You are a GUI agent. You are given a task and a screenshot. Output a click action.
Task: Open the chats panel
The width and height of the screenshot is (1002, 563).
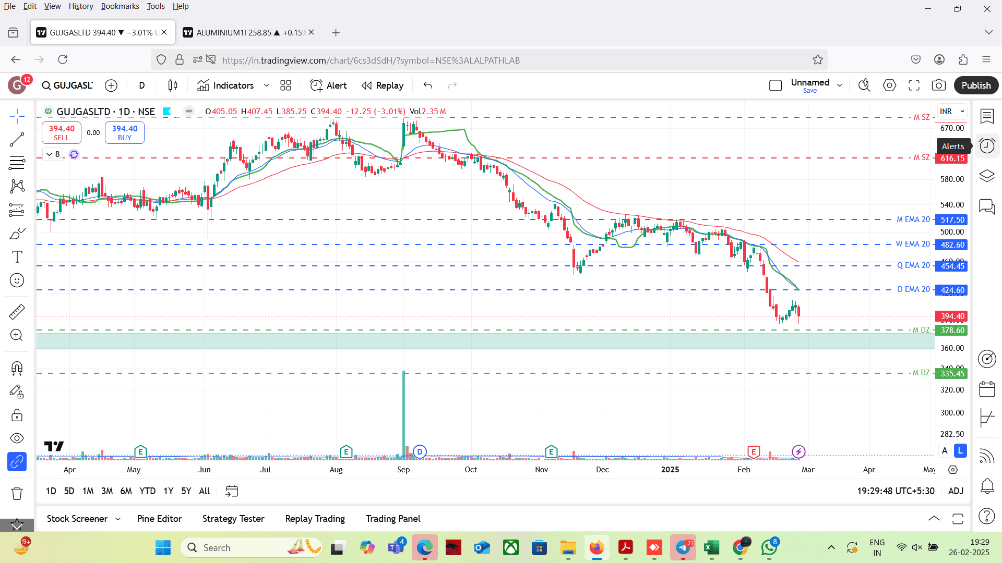986,206
